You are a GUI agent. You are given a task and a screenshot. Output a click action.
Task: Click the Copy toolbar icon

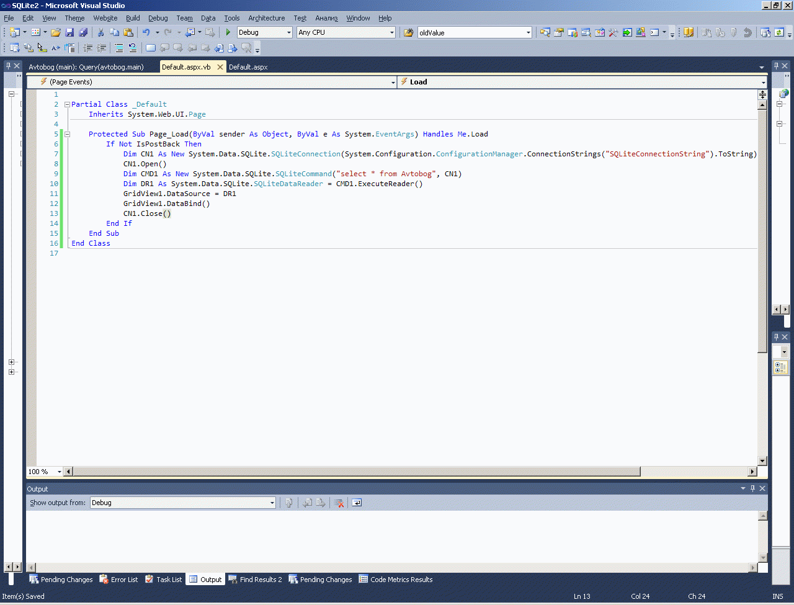[114, 32]
